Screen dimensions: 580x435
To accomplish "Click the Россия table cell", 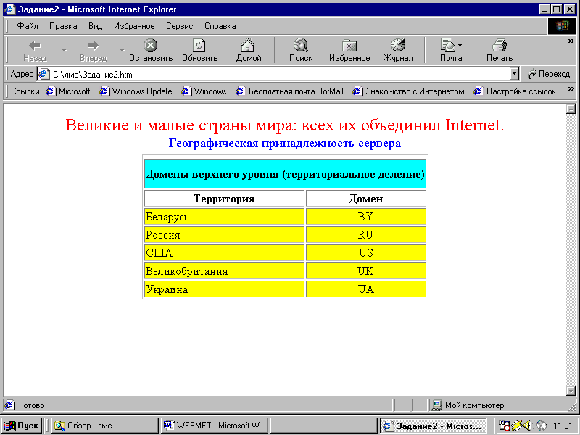I will (224, 234).
